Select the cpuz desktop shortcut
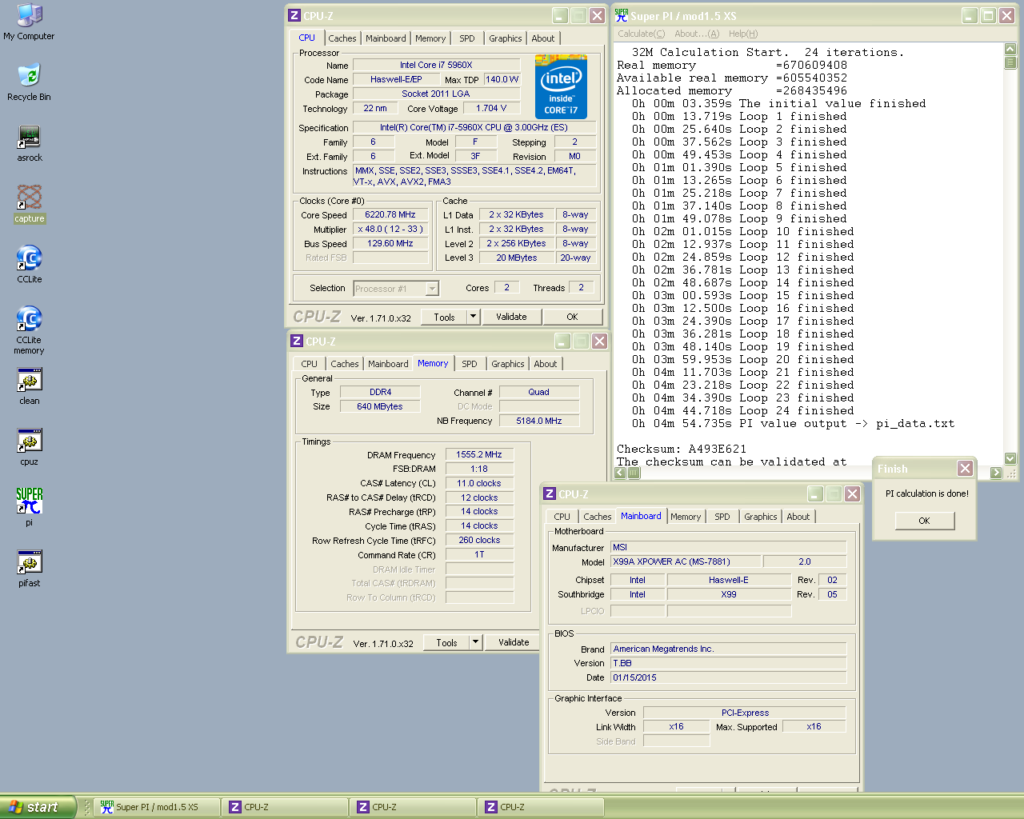The height and width of the screenshot is (819, 1024). pos(30,447)
